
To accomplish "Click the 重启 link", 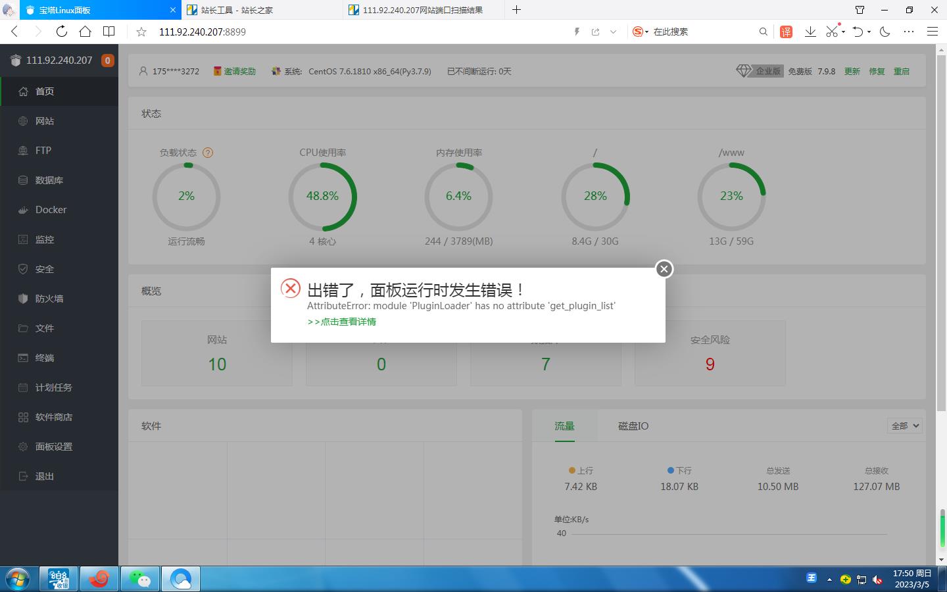I will coord(902,71).
